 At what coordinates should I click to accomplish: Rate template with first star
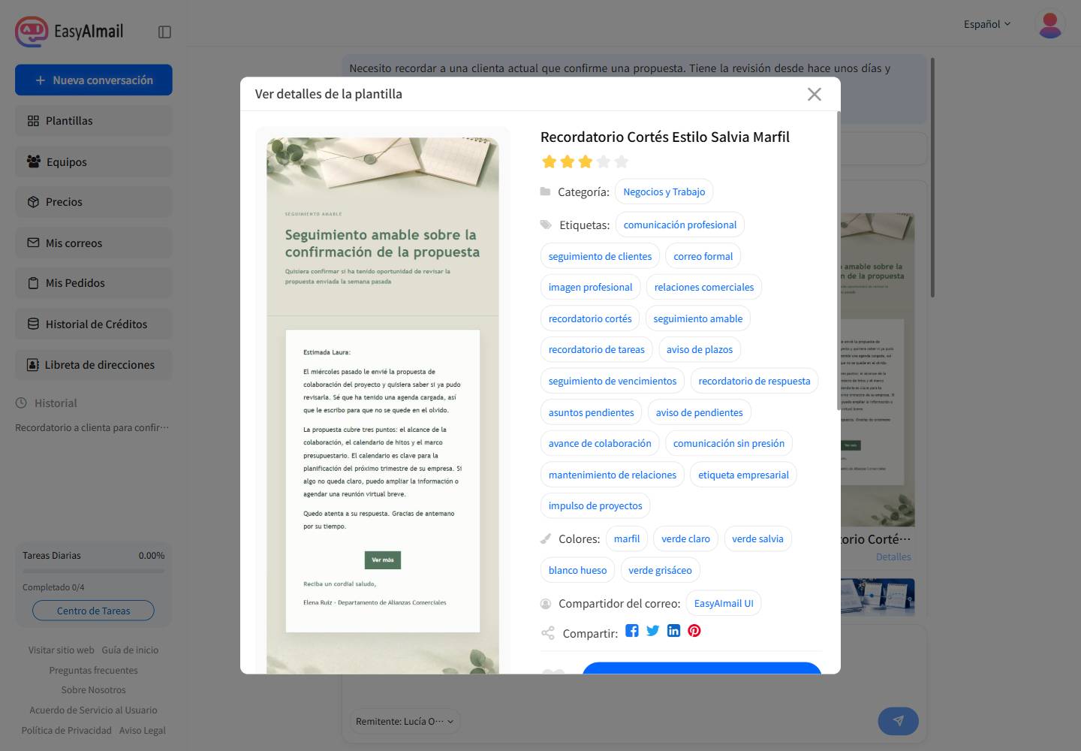coord(550,161)
